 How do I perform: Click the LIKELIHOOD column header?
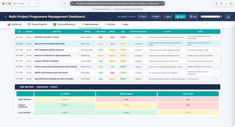101,32
